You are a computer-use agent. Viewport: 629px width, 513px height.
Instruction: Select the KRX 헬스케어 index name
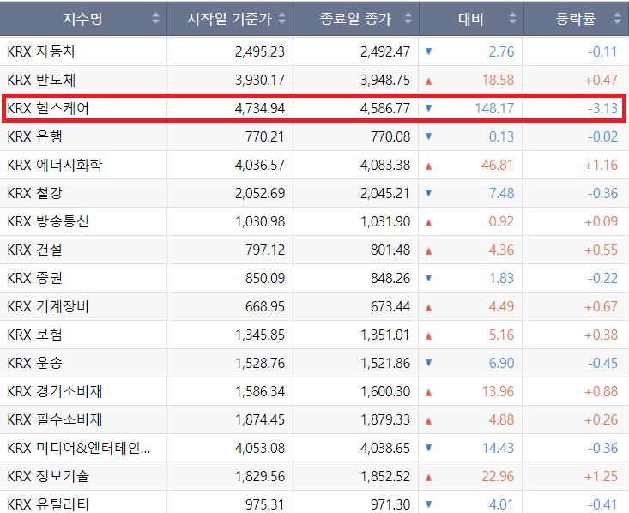click(x=48, y=108)
